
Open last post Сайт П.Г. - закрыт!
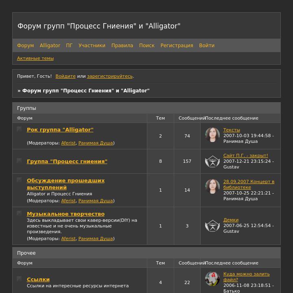pyautogui.click(x=245, y=155)
